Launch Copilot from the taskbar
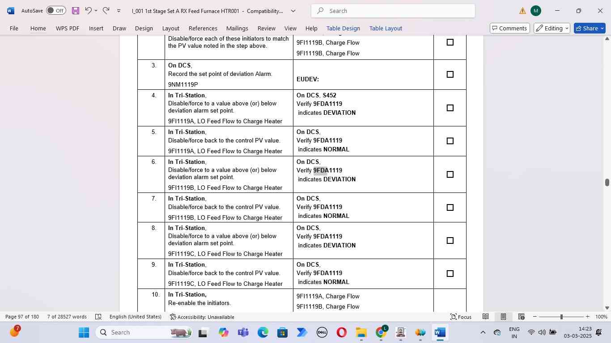The image size is (611, 343). (223, 332)
